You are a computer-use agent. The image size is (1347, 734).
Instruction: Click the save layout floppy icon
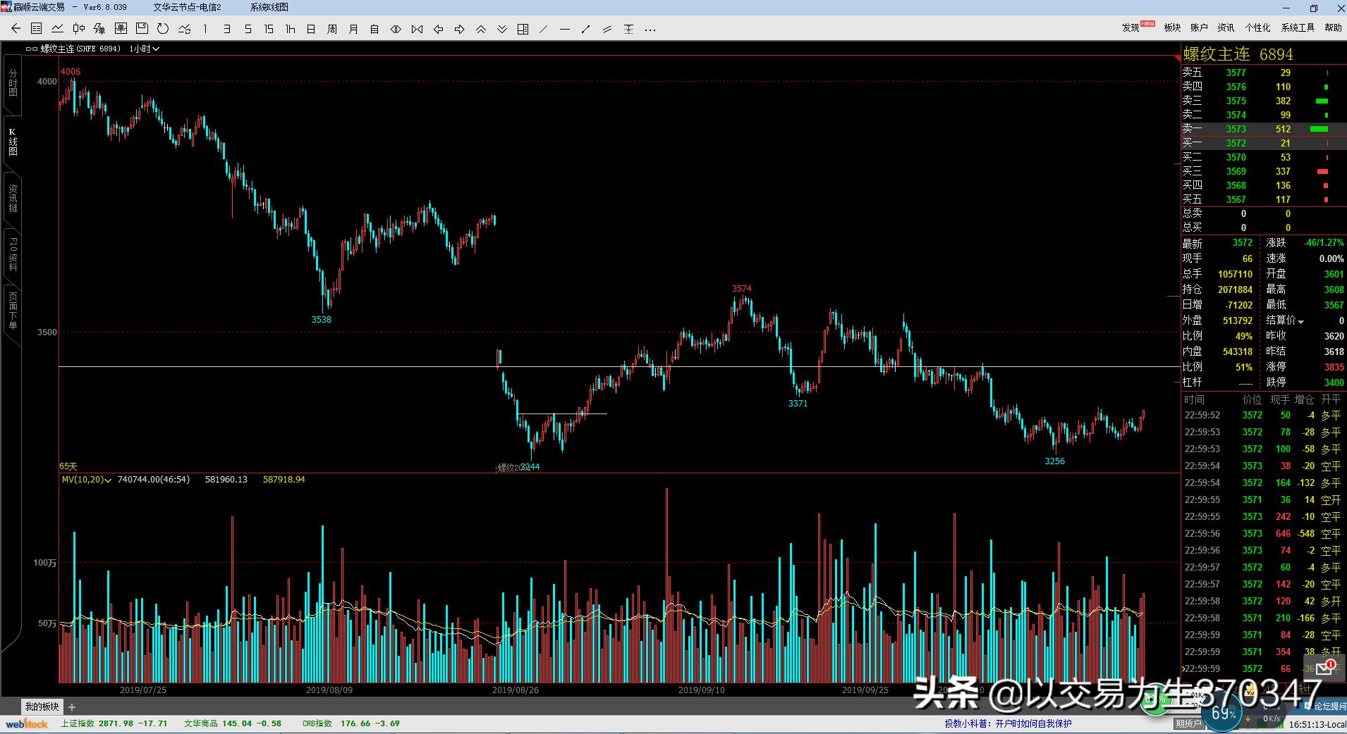point(142,29)
